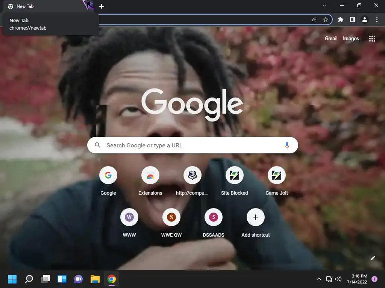
Task: Open the Windows Start menu
Action: pos(12,279)
